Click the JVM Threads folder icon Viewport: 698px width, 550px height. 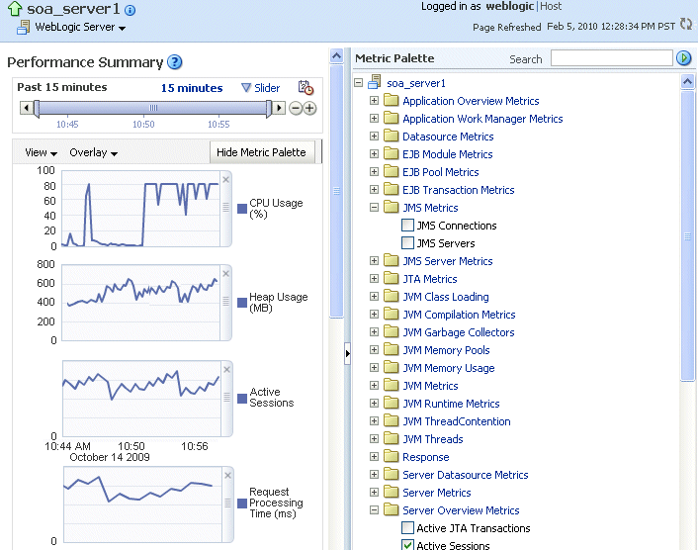(x=391, y=438)
